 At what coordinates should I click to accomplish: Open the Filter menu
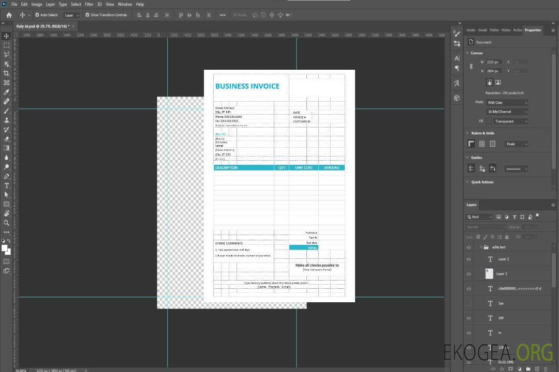(x=89, y=4)
